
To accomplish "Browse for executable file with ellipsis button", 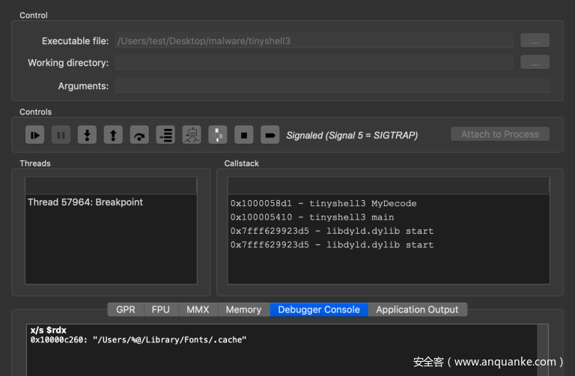I will coord(535,40).
